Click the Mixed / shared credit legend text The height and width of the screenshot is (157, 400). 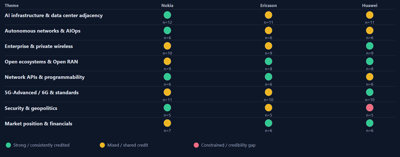128,145
